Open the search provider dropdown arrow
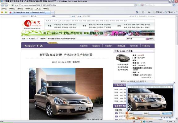This screenshot has height=123, width=178. click(x=176, y=5)
